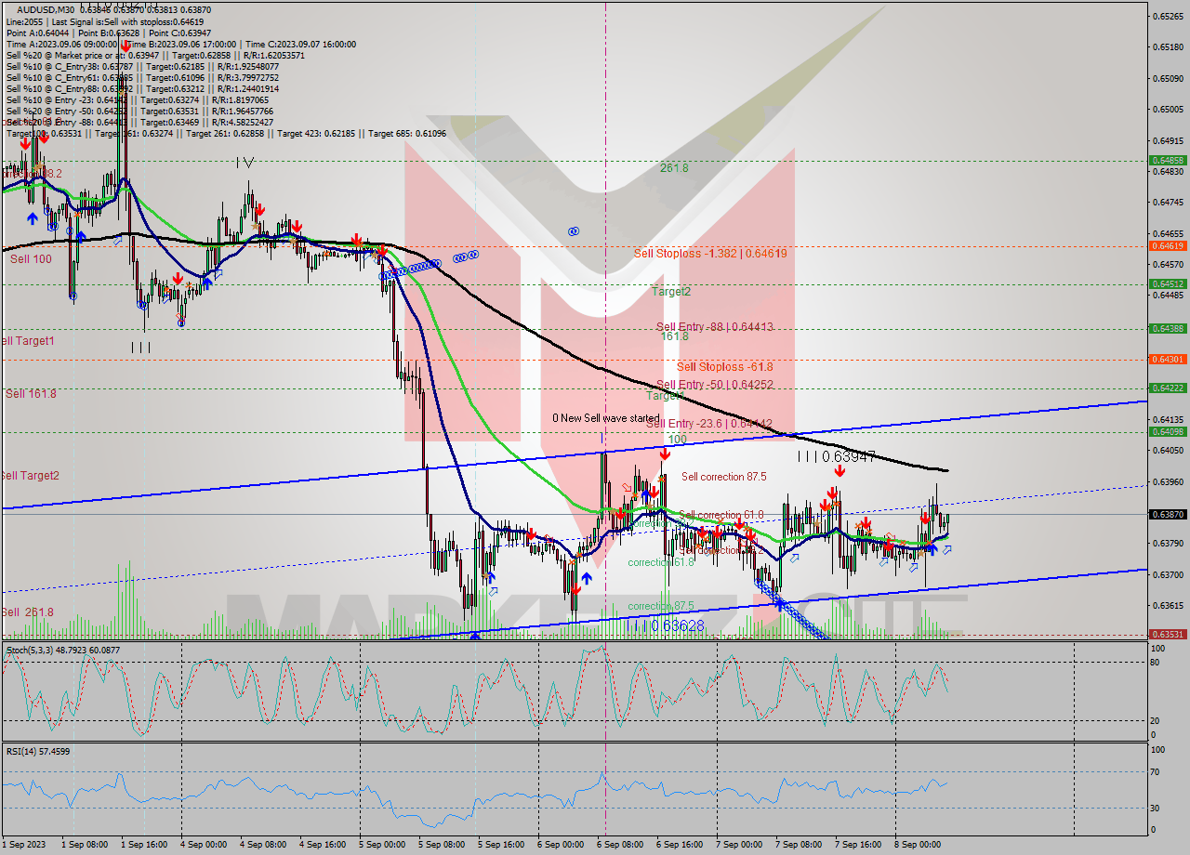Select the red sell arrow above 7 Sep 08:00 candles
This screenshot has width=1190, height=855.
click(x=840, y=470)
